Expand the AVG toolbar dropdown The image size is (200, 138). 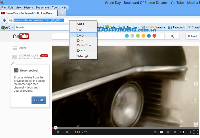coord(12,27)
